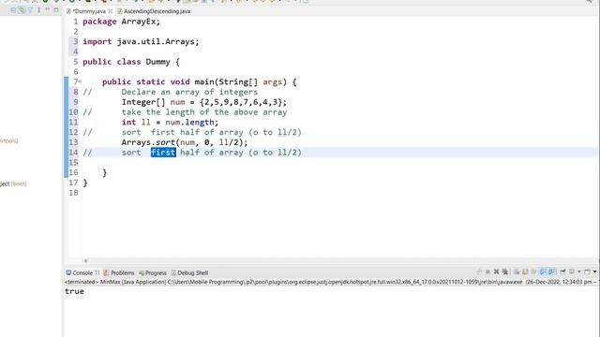Minimize the Package Explorer panel
600x337 pixels.
click(x=48, y=9)
